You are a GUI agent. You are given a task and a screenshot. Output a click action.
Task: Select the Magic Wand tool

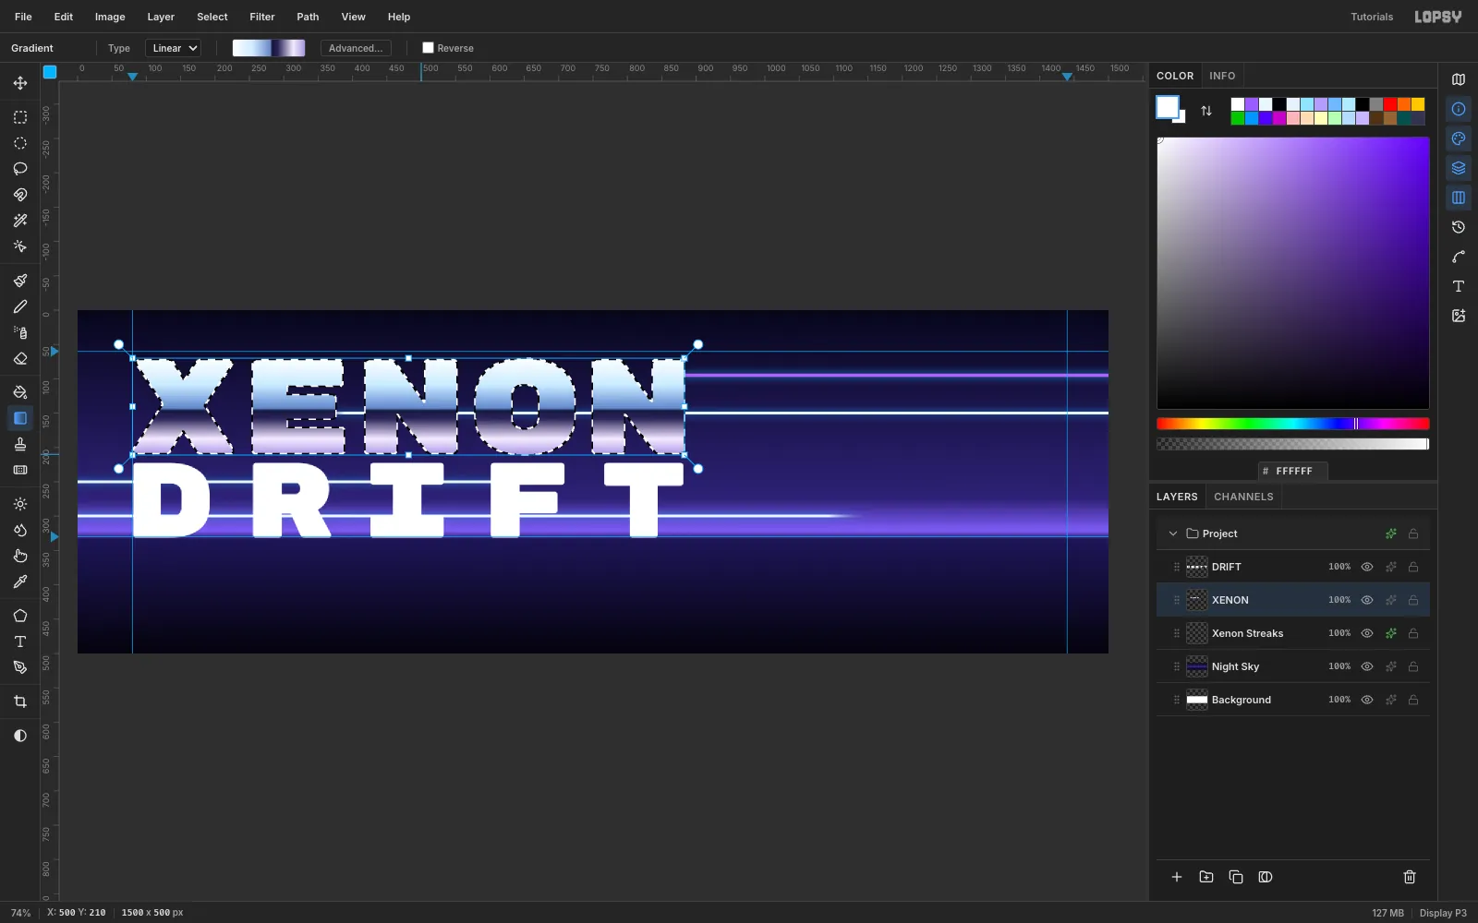[20, 221]
